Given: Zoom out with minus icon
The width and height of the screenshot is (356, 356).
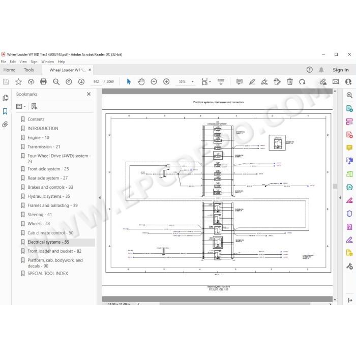Looking at the screenshot, I should coord(154,81).
